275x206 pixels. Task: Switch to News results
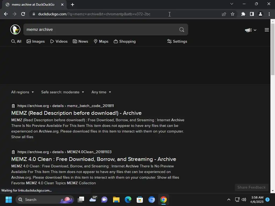80,41
